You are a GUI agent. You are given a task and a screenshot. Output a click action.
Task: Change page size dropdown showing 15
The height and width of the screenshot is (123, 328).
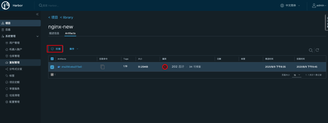297,75
